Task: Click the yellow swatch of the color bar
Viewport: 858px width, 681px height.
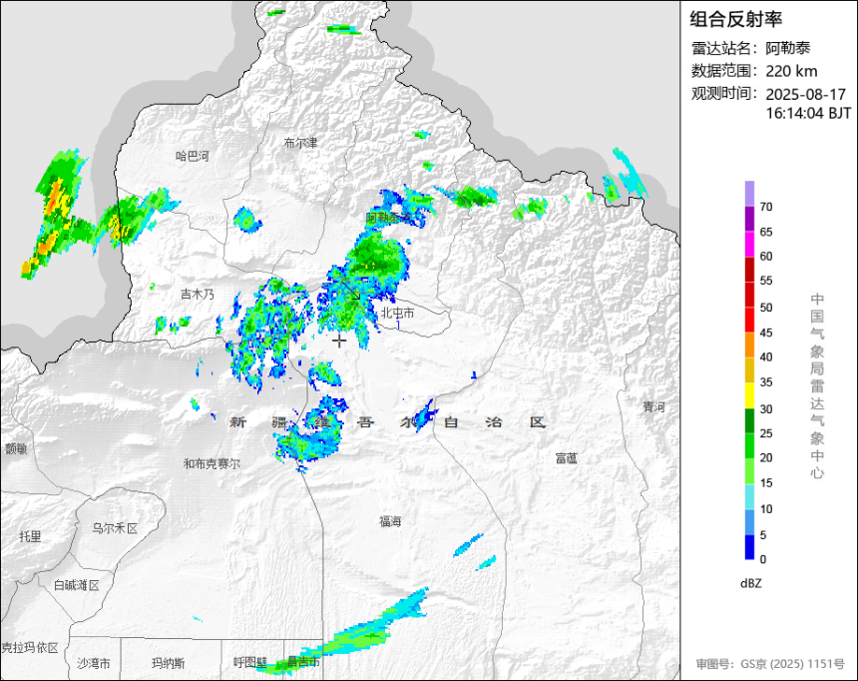Action: pyautogui.click(x=749, y=395)
